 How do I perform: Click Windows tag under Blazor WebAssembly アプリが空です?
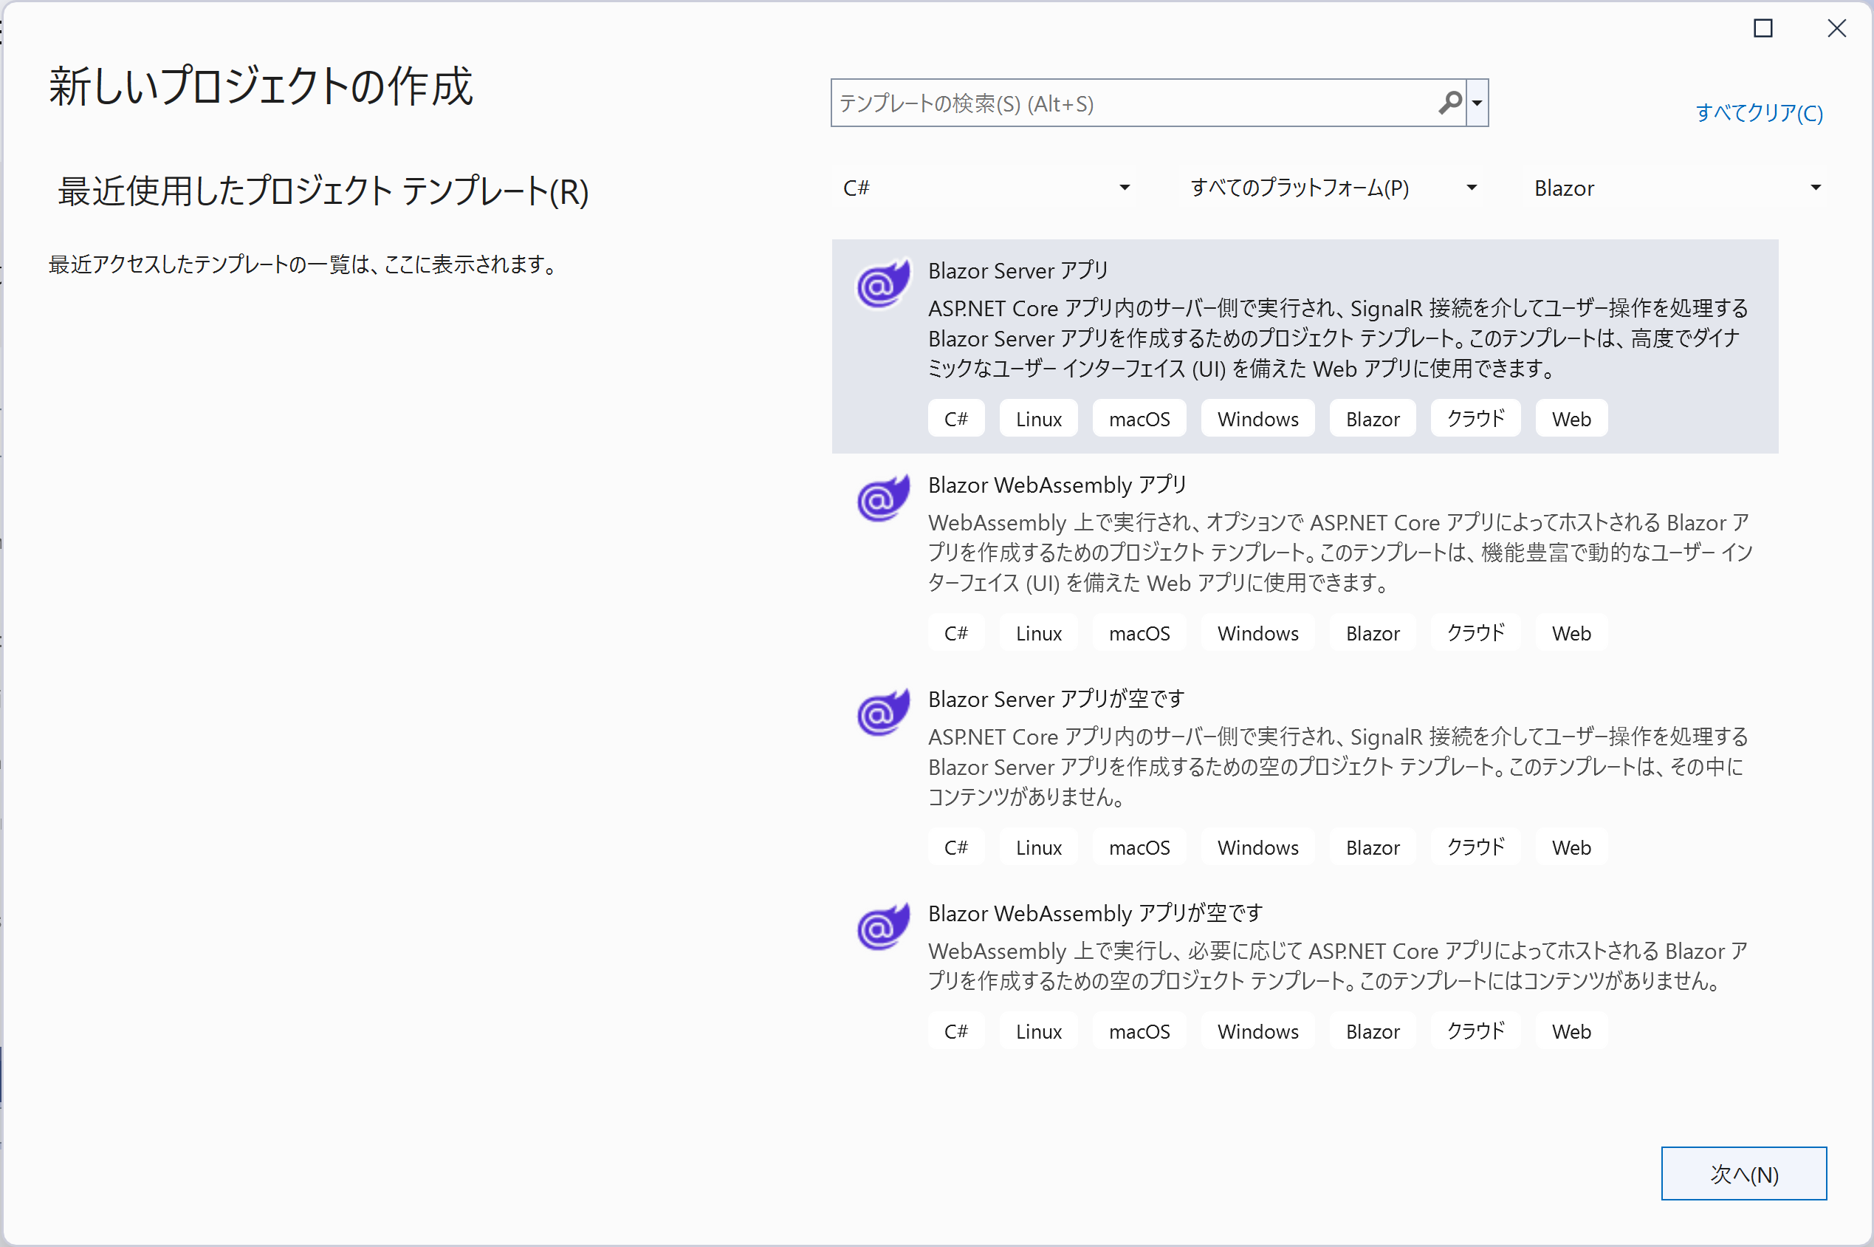pyautogui.click(x=1258, y=1031)
